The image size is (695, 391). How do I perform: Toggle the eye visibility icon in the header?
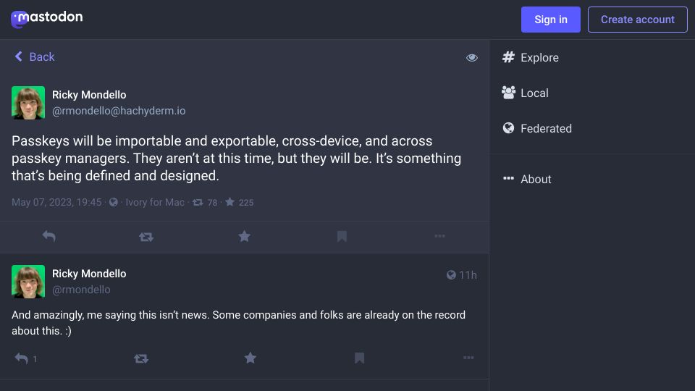(471, 58)
